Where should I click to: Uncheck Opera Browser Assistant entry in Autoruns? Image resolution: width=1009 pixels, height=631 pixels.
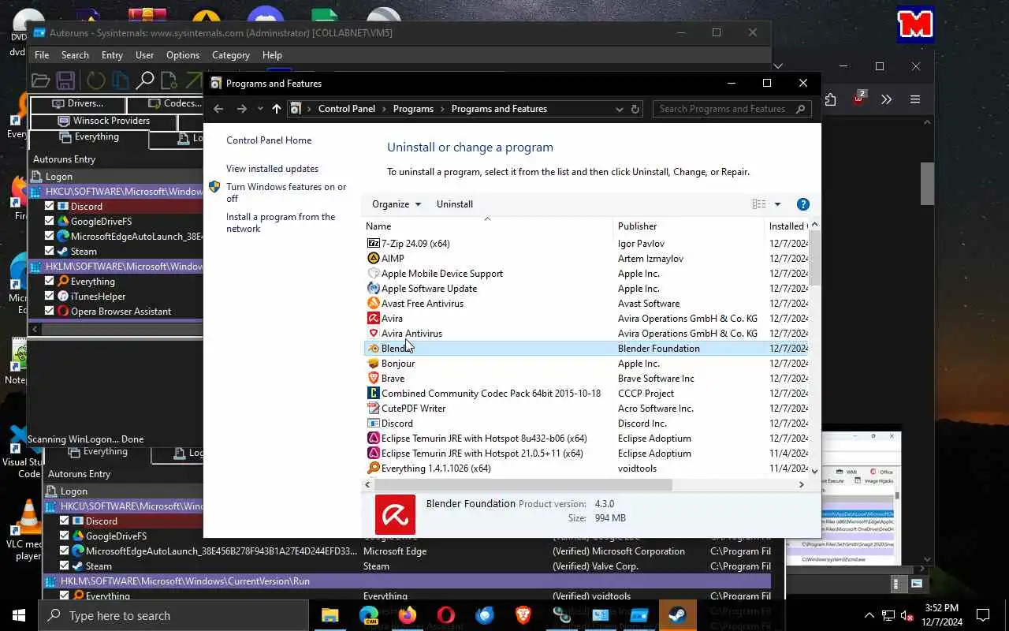click(x=50, y=312)
